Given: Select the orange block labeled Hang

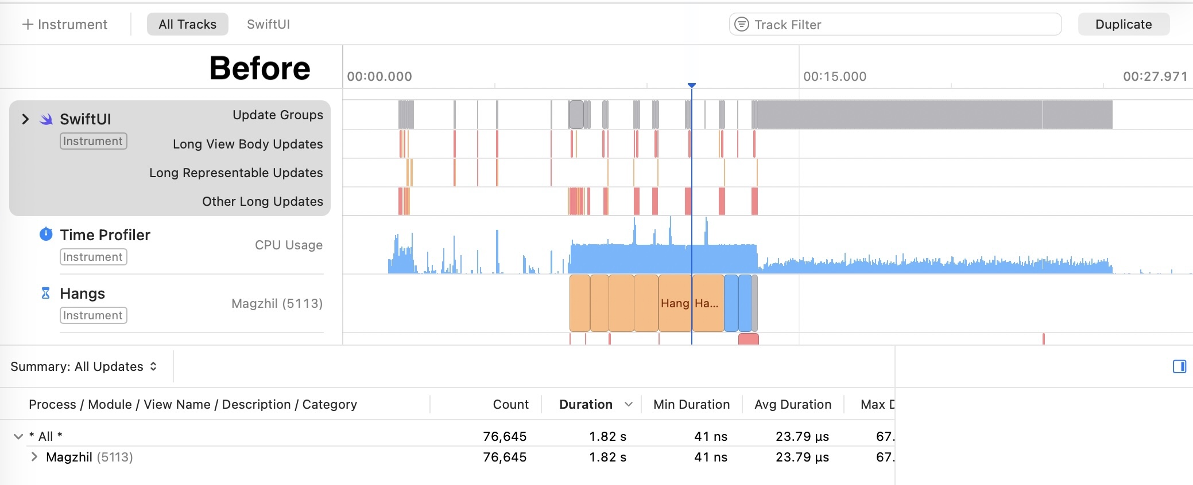Looking at the screenshot, I should point(675,303).
